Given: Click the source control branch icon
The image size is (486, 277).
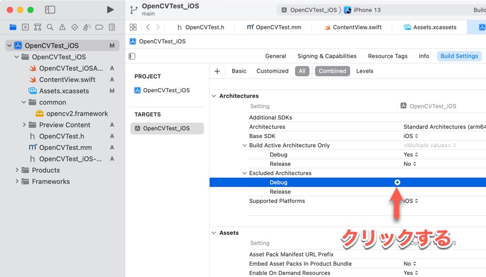Looking at the screenshot, I should point(134,10).
